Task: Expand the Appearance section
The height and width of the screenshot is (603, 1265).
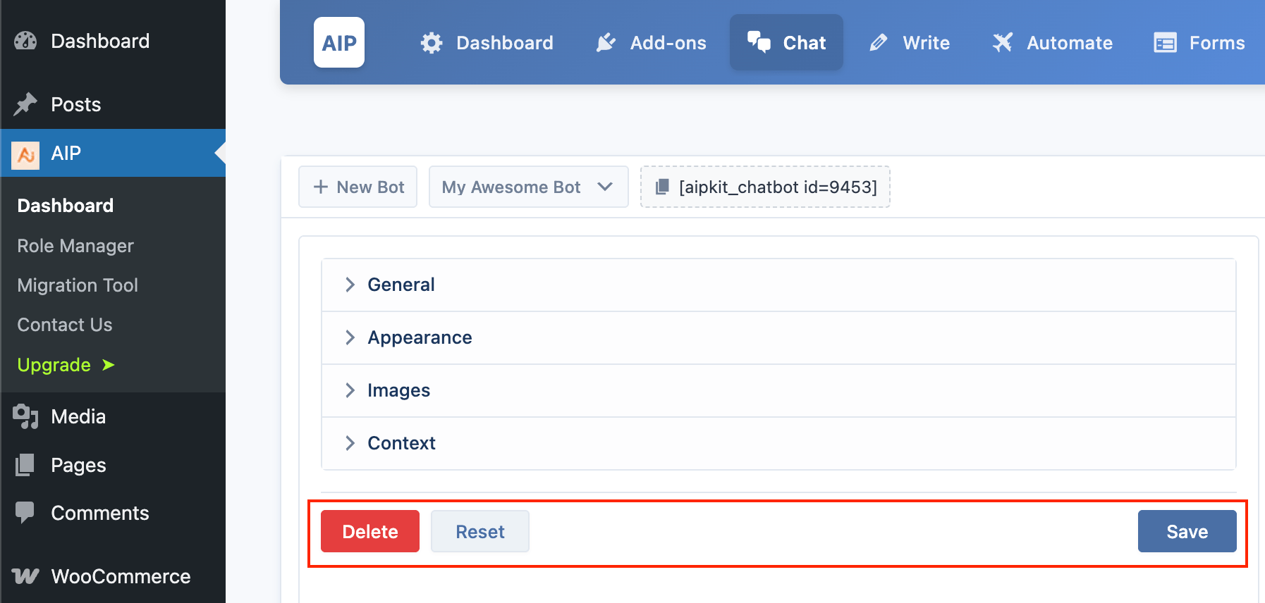Action: 778,337
